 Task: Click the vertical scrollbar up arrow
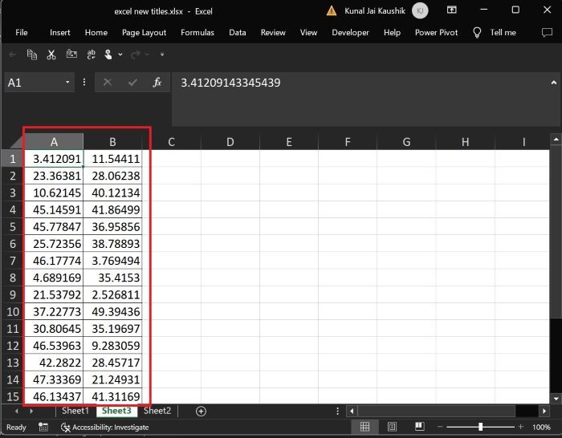point(556,139)
